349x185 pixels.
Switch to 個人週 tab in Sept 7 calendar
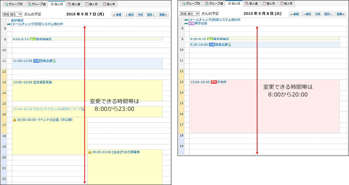(74, 4)
